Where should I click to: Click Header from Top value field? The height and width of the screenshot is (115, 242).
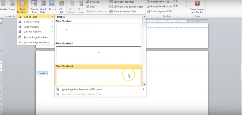[178, 2]
